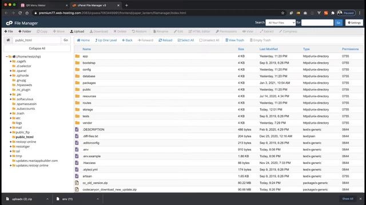Image resolution: width=366 pixels, height=205 pixels.
Task: Click the storage folder icon
Action: [x=78, y=109]
